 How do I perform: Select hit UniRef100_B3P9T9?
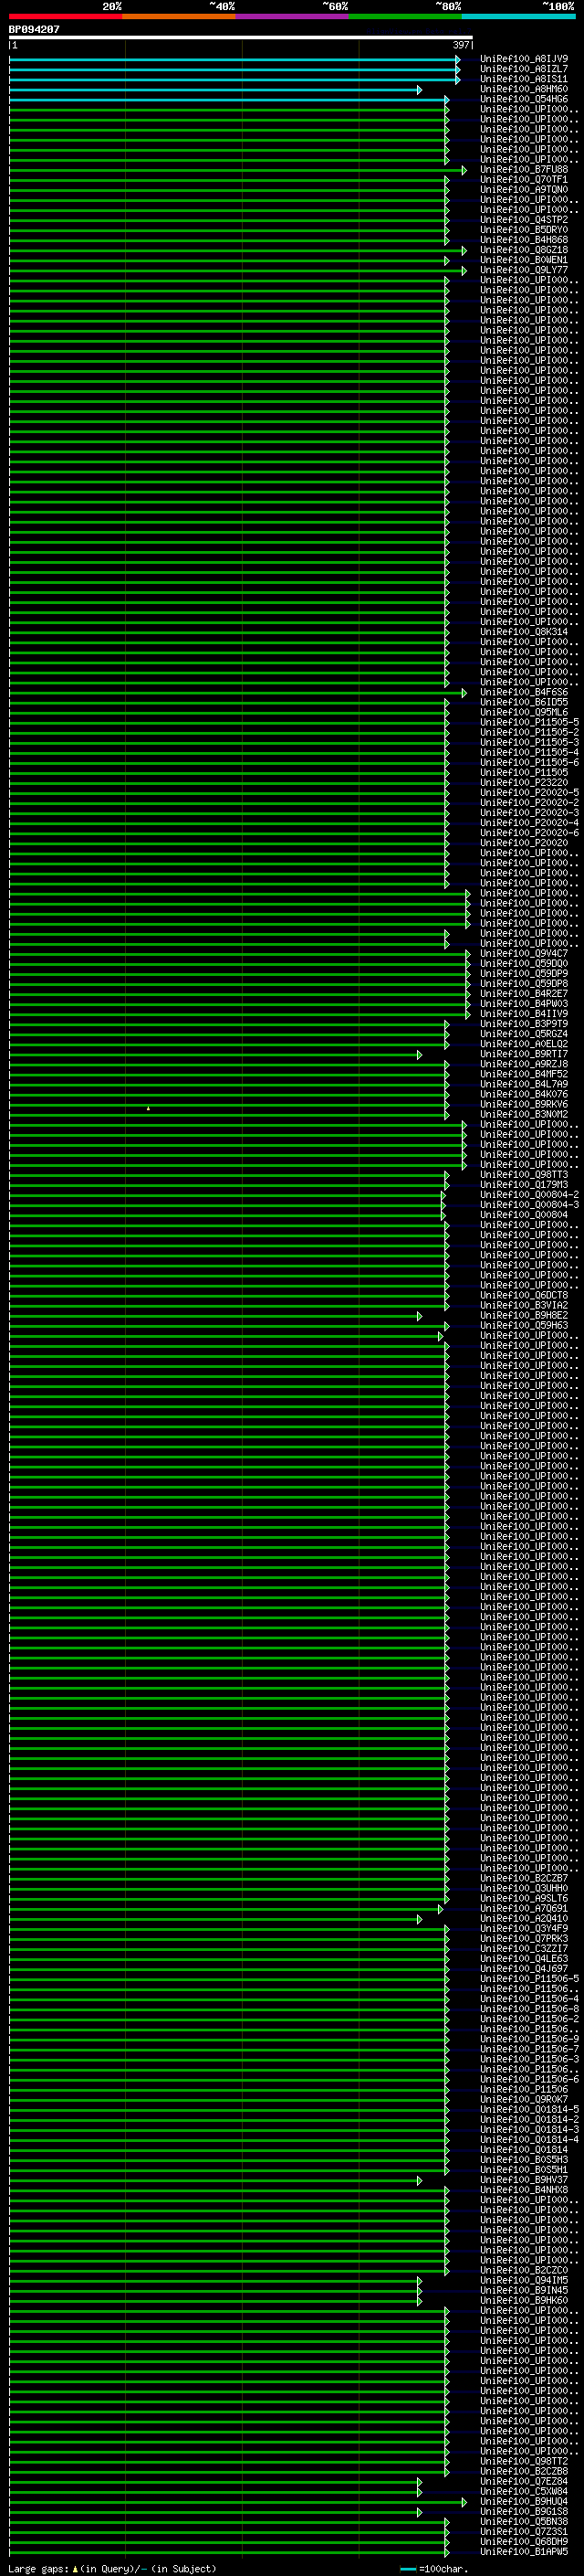pos(524,1023)
